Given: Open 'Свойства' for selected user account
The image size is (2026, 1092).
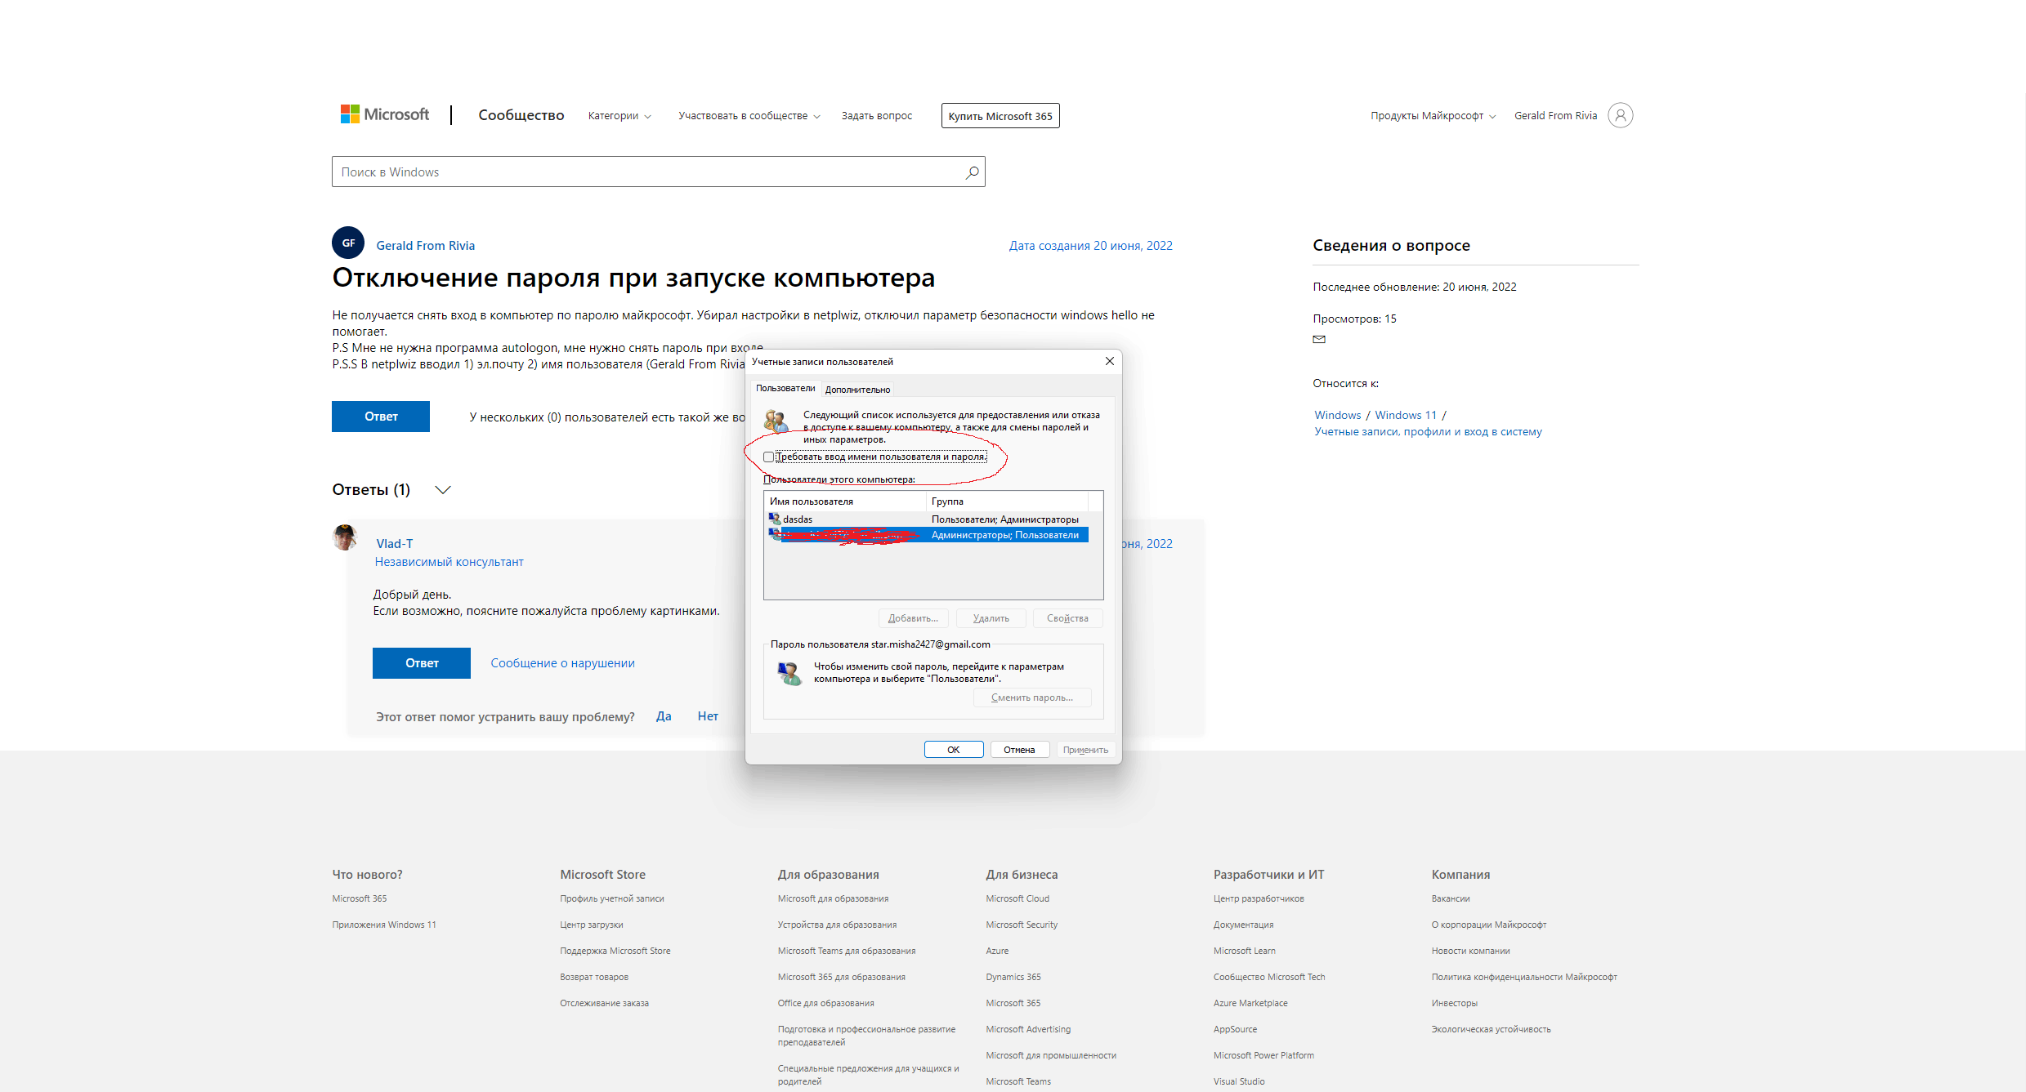Looking at the screenshot, I should coord(1070,616).
